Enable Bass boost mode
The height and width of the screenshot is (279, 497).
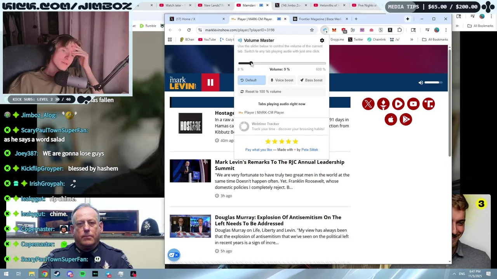click(x=311, y=80)
